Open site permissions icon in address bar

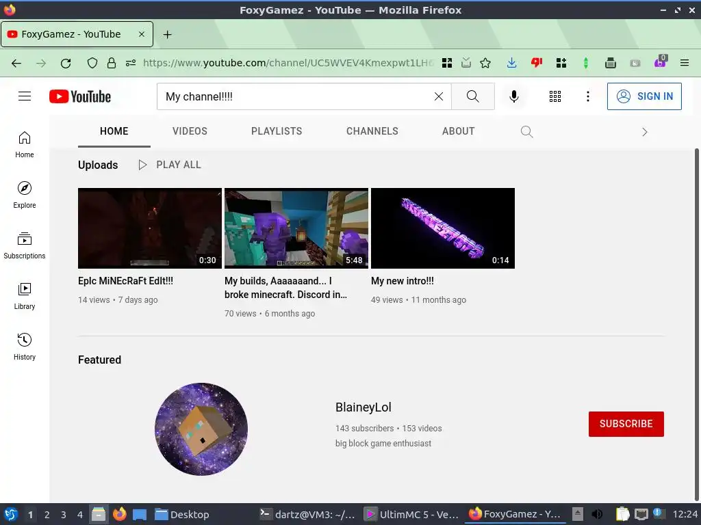pyautogui.click(x=131, y=64)
